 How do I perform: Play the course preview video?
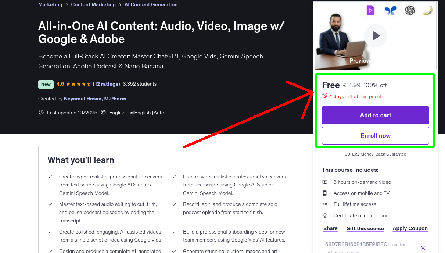tap(375, 36)
